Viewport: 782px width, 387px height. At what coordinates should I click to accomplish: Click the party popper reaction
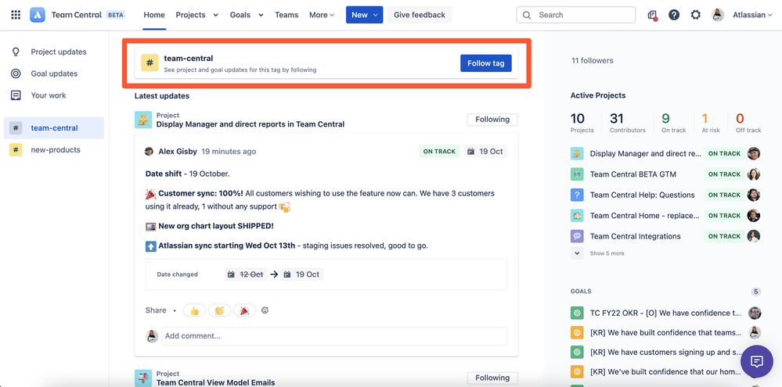point(244,310)
